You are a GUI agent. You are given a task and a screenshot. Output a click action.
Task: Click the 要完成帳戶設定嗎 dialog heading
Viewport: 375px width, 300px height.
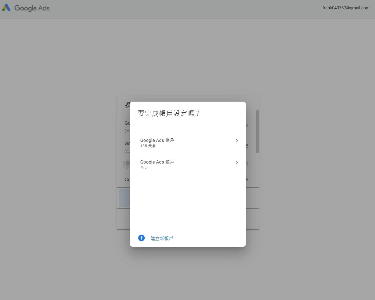tap(169, 114)
